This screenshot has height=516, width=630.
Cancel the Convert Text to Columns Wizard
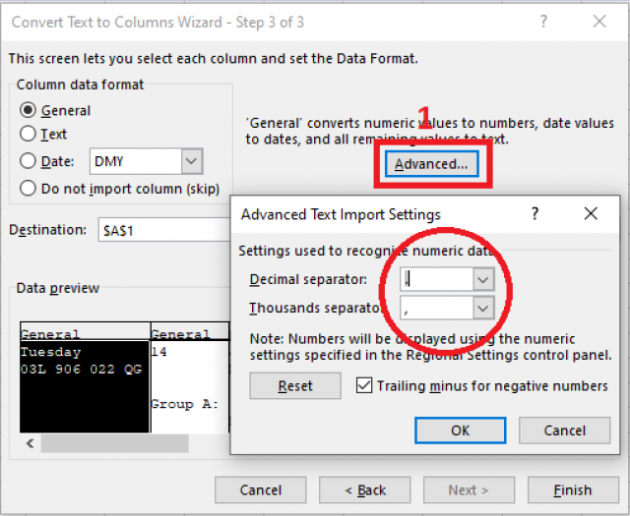pyautogui.click(x=260, y=489)
